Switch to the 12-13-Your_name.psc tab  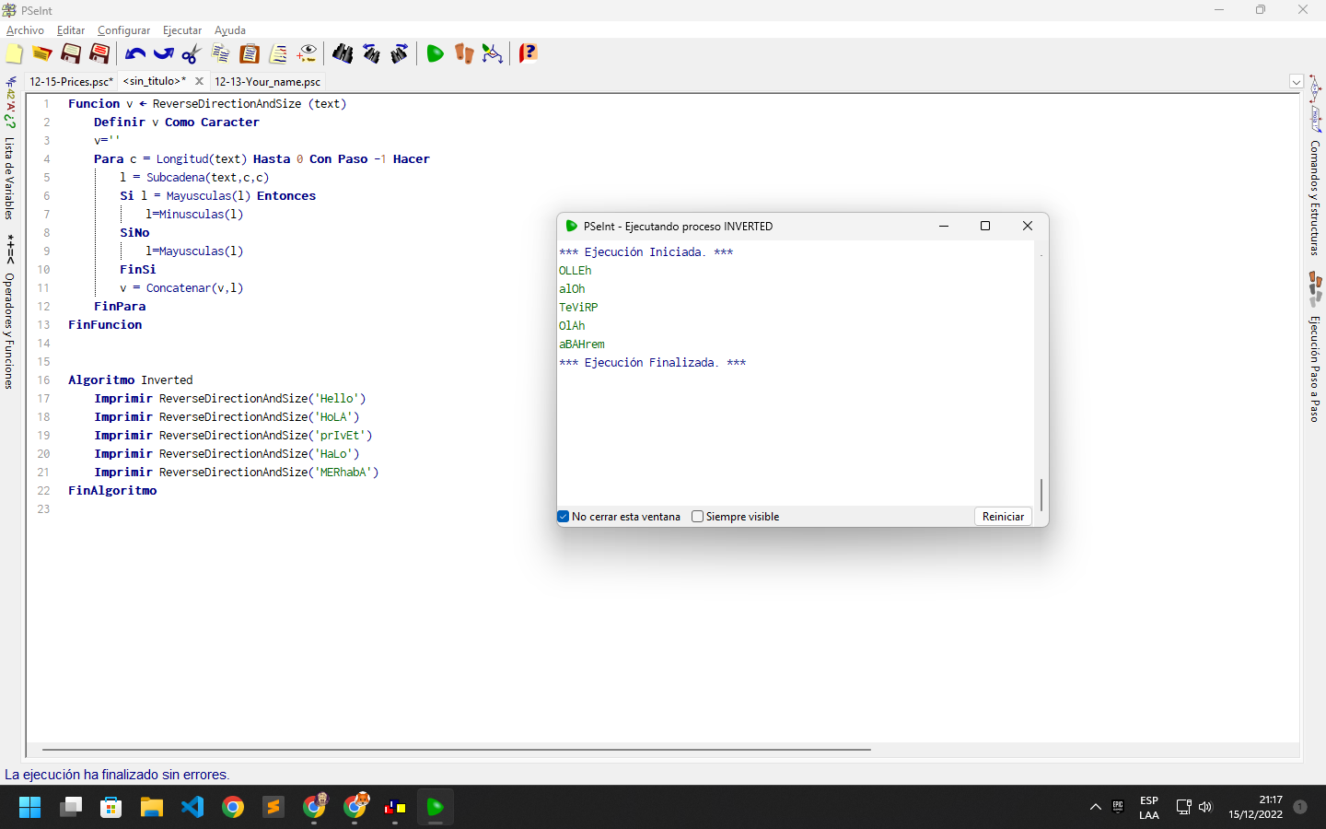click(x=267, y=81)
